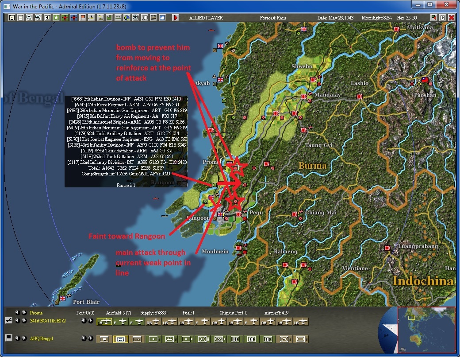Click the green-red flag icon top right
This screenshot has width=460, height=357.
[x=433, y=18]
